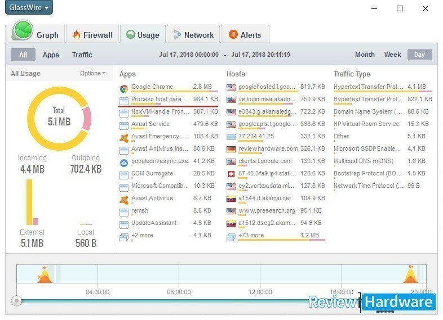
Task: Click the flag beside reviewhardware.com
Action: tap(231, 150)
